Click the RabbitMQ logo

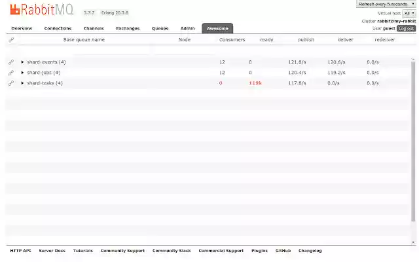click(42, 9)
